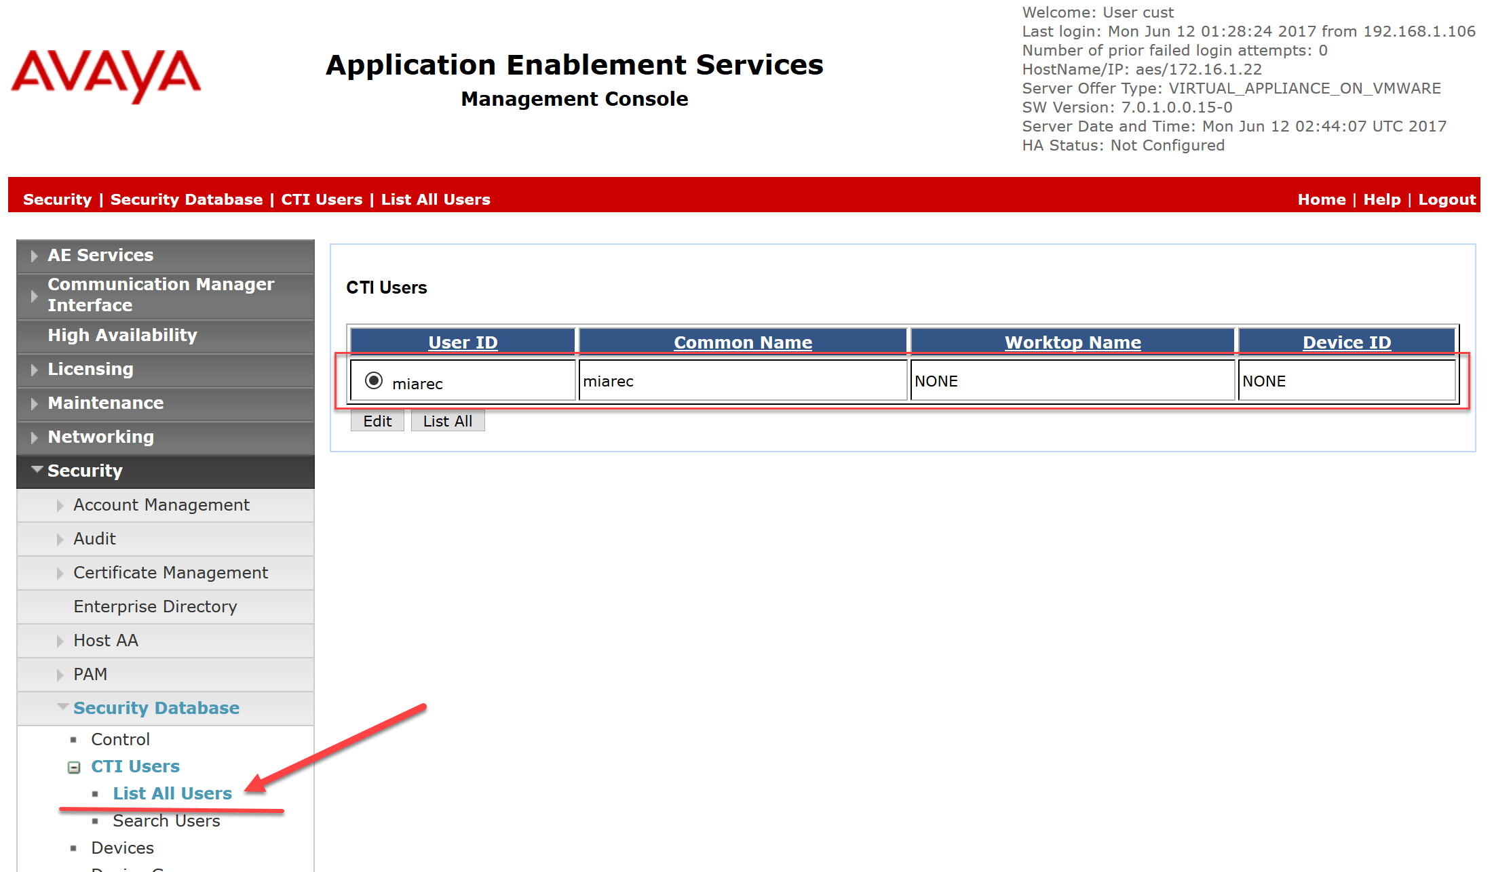
Task: Click the miarec User ID text
Action: point(417,384)
